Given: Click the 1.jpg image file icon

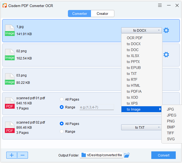Looking at the screenshot, I should [10, 30].
